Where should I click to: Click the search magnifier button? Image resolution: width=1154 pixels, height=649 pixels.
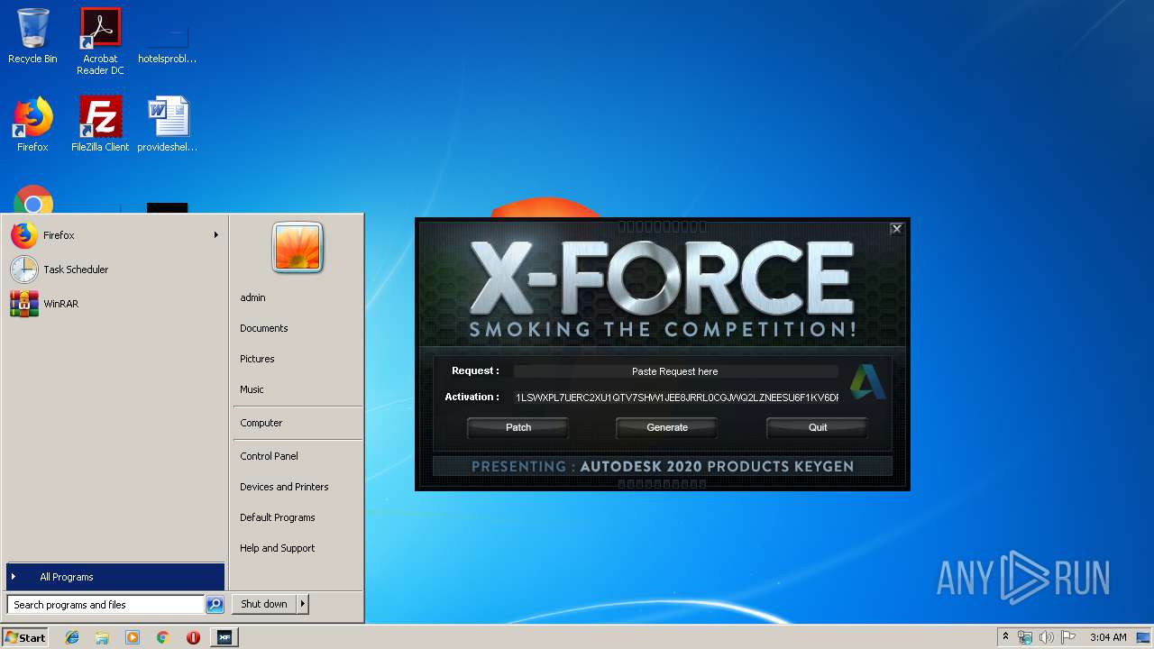pyautogui.click(x=215, y=605)
